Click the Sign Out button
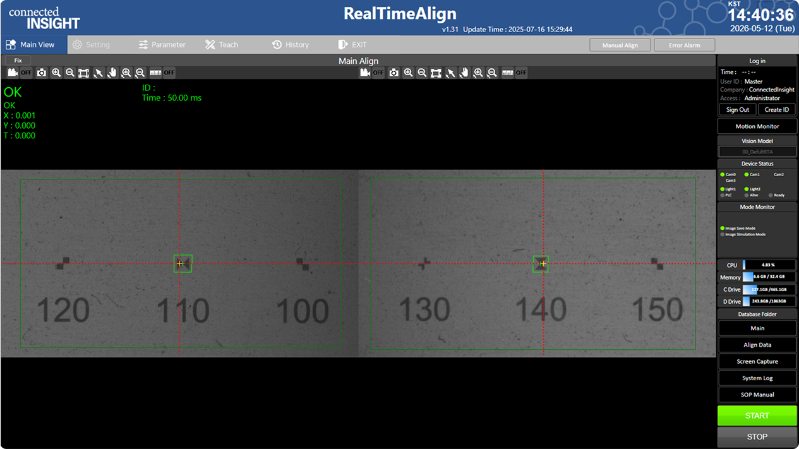Image resolution: width=799 pixels, height=449 pixels. (737, 110)
